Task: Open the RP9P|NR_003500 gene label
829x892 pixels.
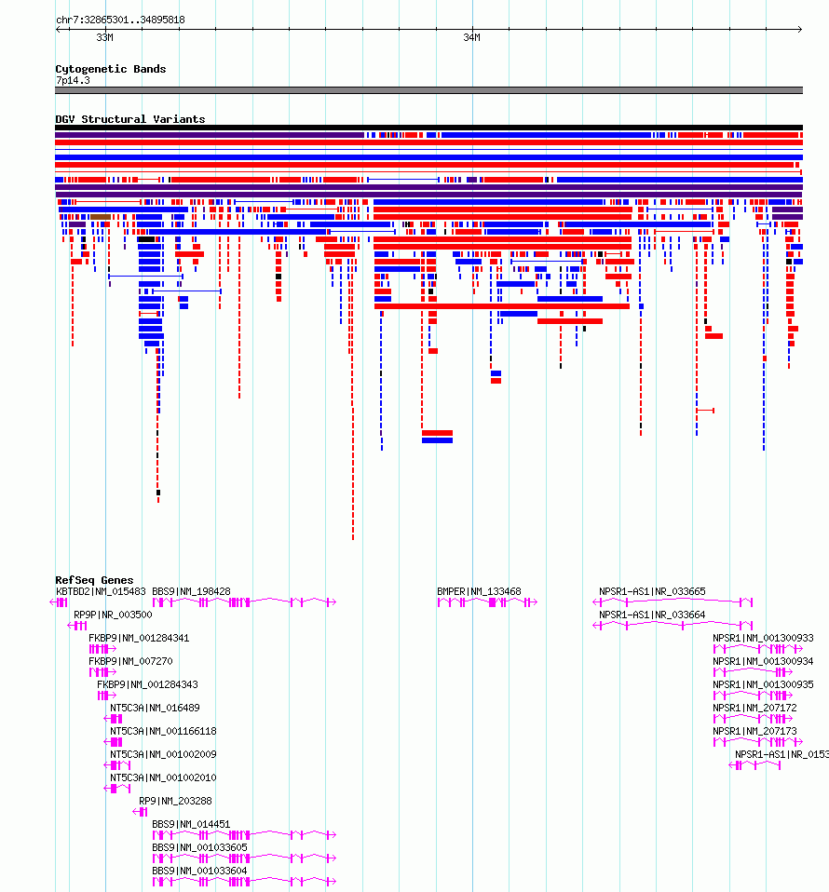Action: coord(114,615)
